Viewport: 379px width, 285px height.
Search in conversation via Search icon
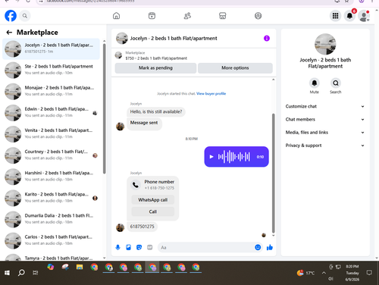(336, 83)
